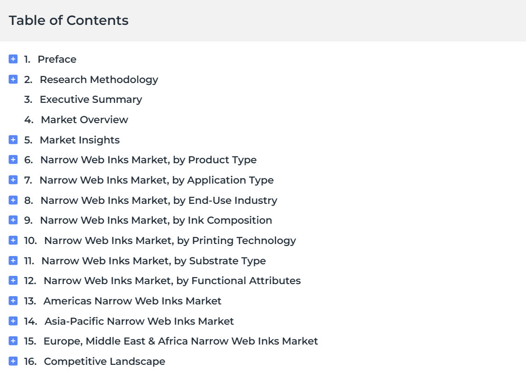Click the Table of Contents heading
This screenshot has height=375, width=526.
click(x=68, y=20)
